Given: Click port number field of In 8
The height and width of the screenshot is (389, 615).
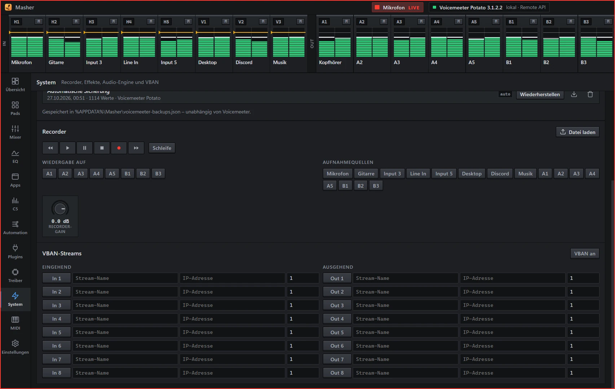Looking at the screenshot, I should 303,373.
